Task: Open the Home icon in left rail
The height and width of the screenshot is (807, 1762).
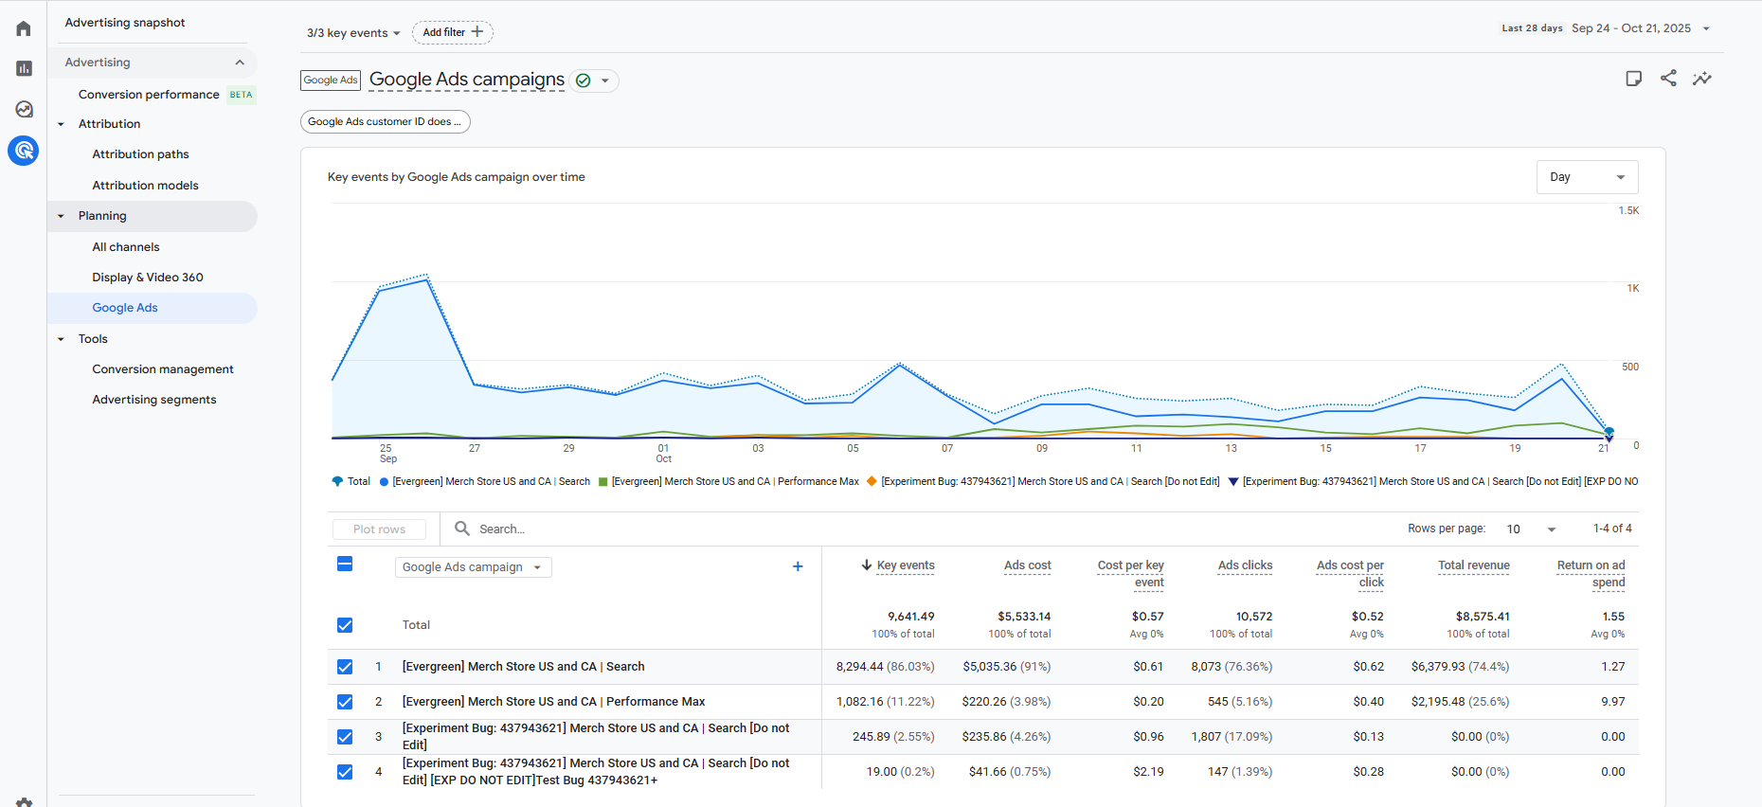Action: 24,28
